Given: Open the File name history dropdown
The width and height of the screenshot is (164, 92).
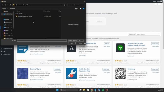Looking at the screenshot, I should [x=66, y=41].
